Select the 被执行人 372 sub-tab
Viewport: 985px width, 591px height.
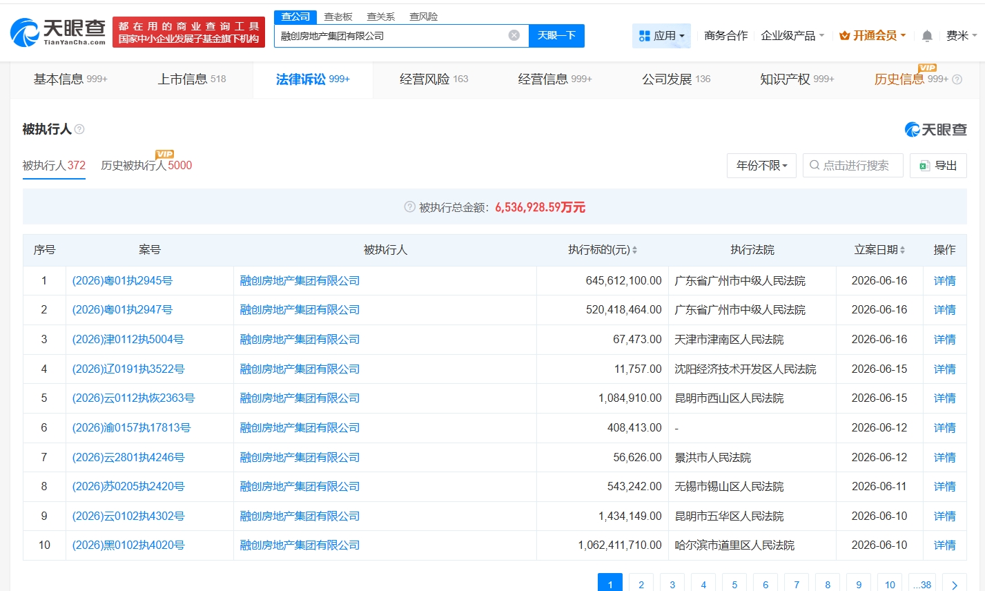click(x=54, y=166)
